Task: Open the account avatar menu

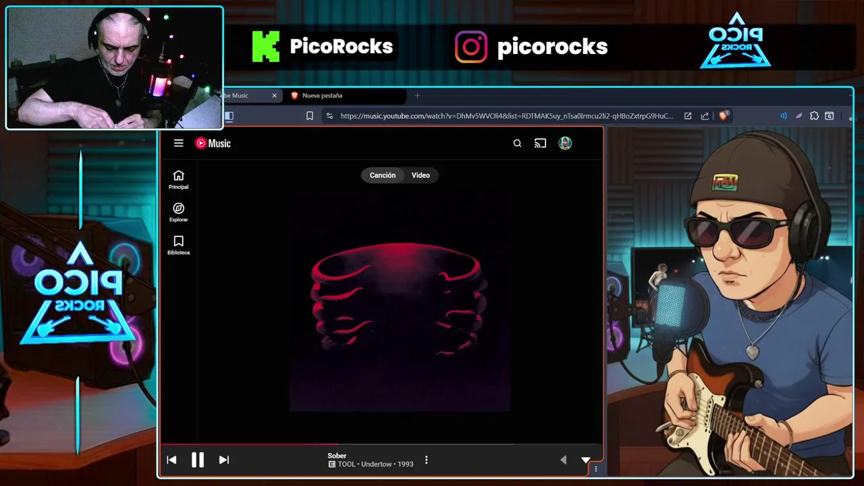Action: point(565,143)
